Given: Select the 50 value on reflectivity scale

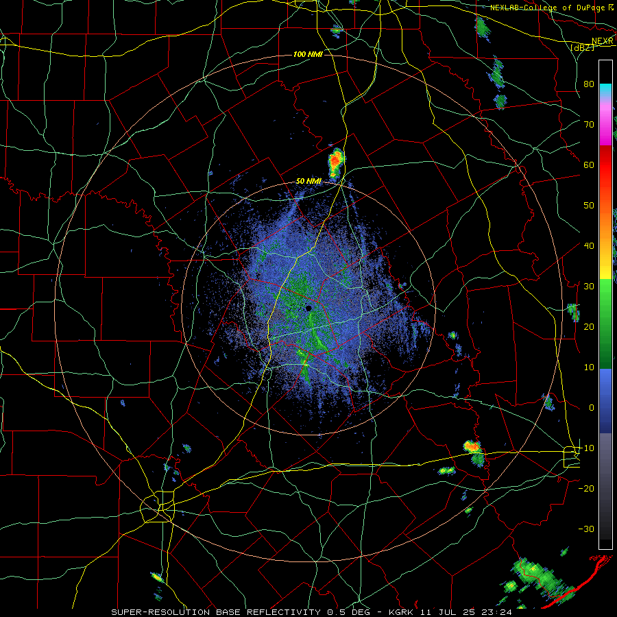Looking at the screenshot, I should 589,206.
